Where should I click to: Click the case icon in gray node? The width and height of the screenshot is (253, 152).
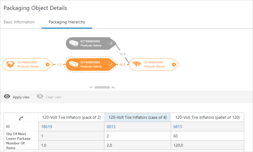[x=74, y=43]
